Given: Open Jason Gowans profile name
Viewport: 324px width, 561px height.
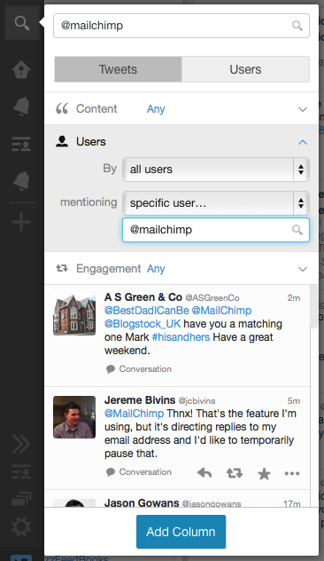Looking at the screenshot, I should coord(142,502).
